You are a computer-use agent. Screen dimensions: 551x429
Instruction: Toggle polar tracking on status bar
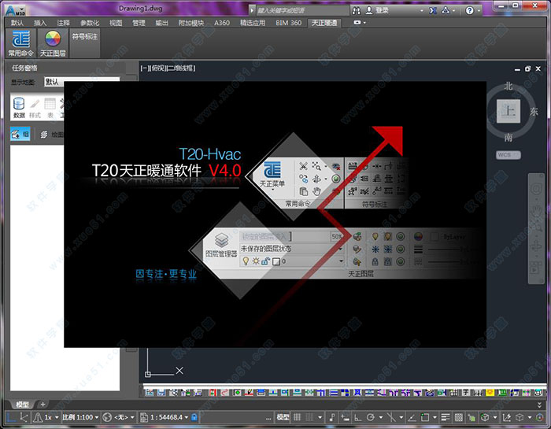370,417
